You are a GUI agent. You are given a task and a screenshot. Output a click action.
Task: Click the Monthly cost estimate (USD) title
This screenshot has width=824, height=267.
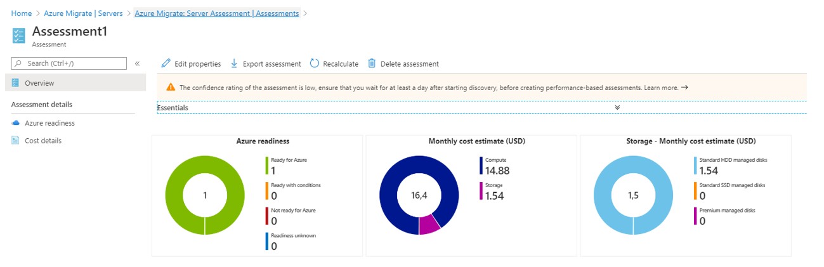pos(476,141)
